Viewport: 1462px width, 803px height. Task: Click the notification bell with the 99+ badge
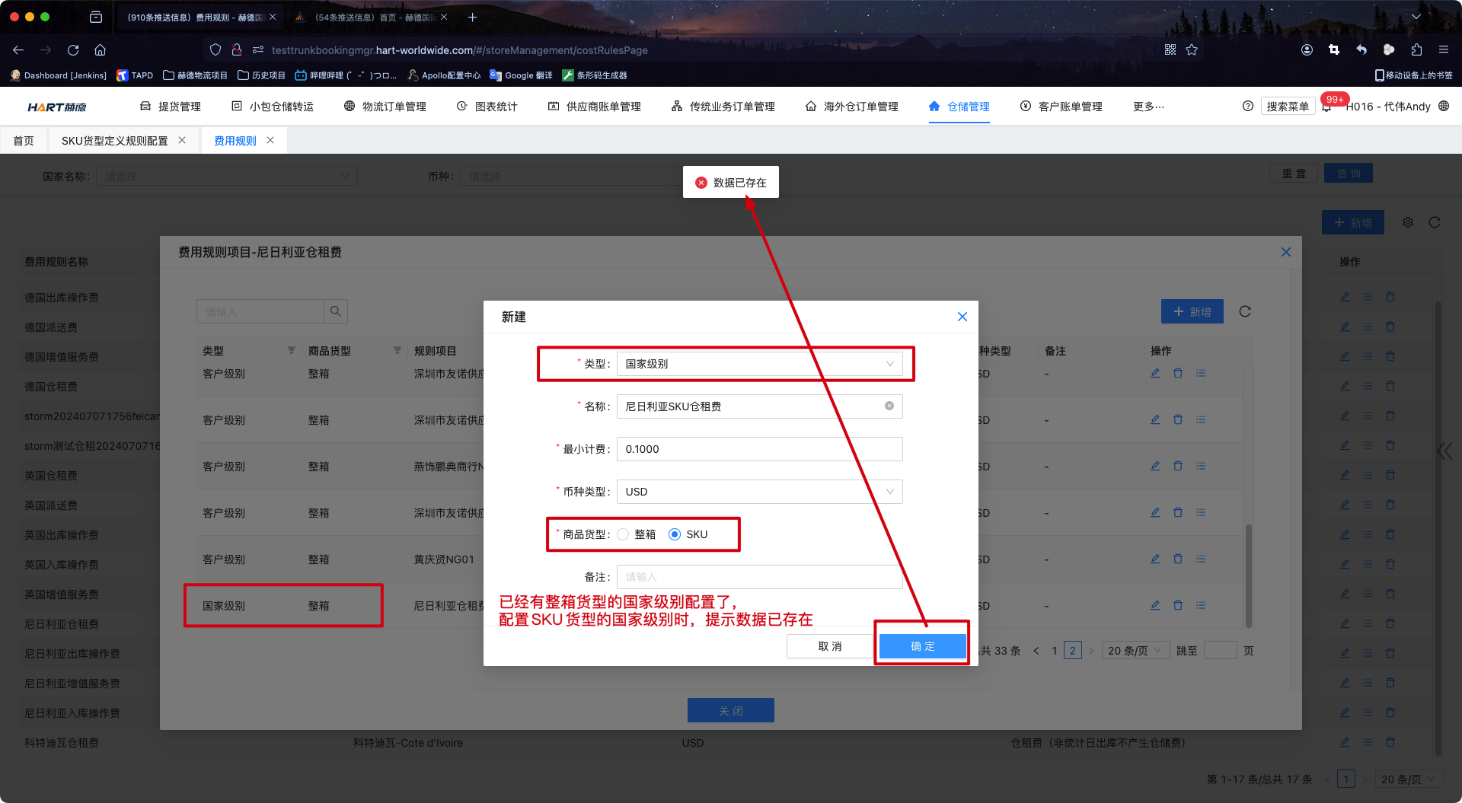(1326, 107)
